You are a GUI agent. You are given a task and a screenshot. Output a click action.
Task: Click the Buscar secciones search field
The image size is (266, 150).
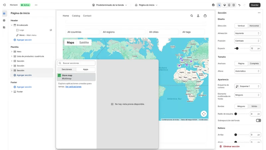(x=76, y=63)
